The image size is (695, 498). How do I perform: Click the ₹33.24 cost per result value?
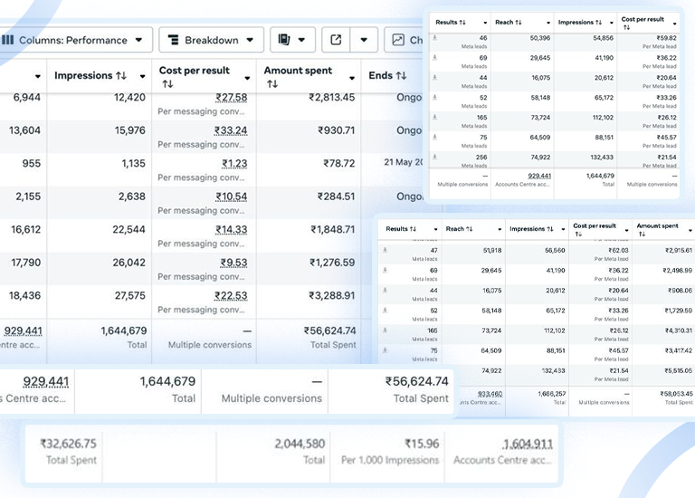coord(233,130)
